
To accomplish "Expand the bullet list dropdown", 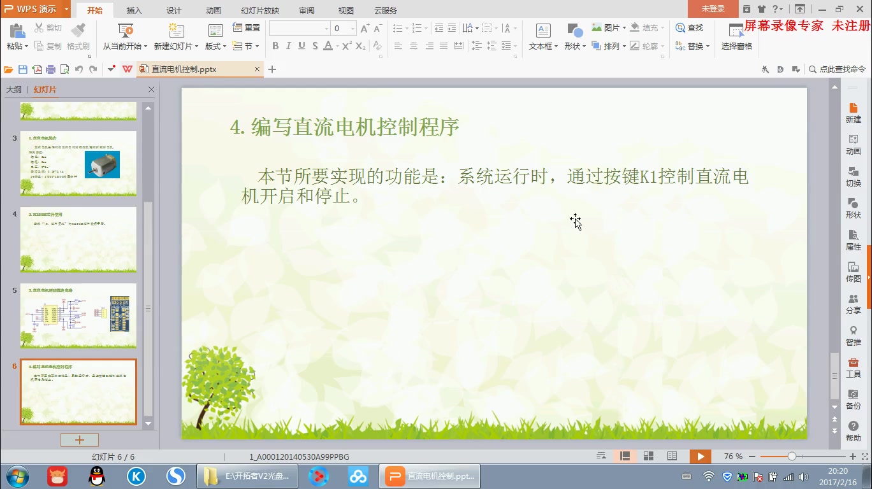I will point(406,28).
